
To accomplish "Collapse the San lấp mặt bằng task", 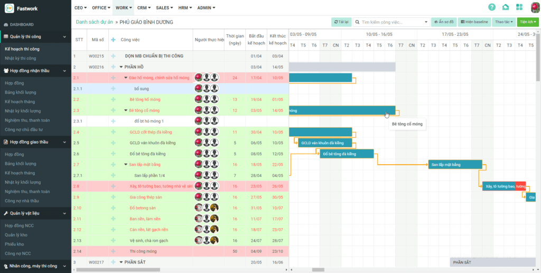I will tap(126, 165).
